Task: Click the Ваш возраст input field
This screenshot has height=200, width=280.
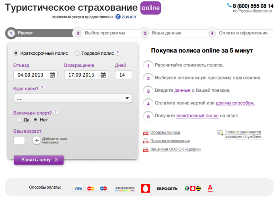Action: click(19, 140)
